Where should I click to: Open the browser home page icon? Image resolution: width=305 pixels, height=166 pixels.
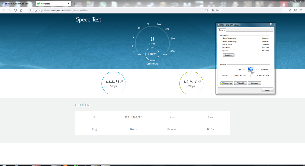tap(21, 10)
